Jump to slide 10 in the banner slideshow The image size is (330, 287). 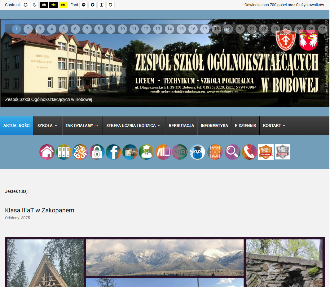click(122, 29)
